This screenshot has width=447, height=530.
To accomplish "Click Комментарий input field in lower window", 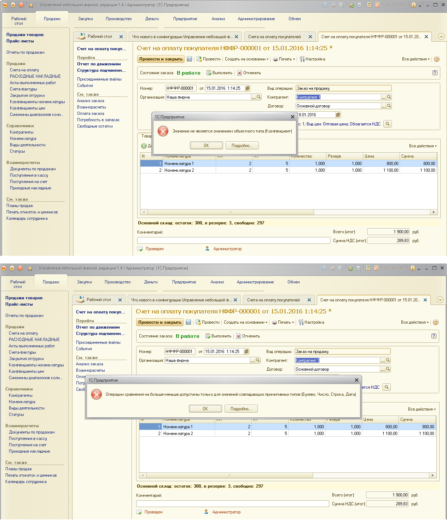I will 232,503.
